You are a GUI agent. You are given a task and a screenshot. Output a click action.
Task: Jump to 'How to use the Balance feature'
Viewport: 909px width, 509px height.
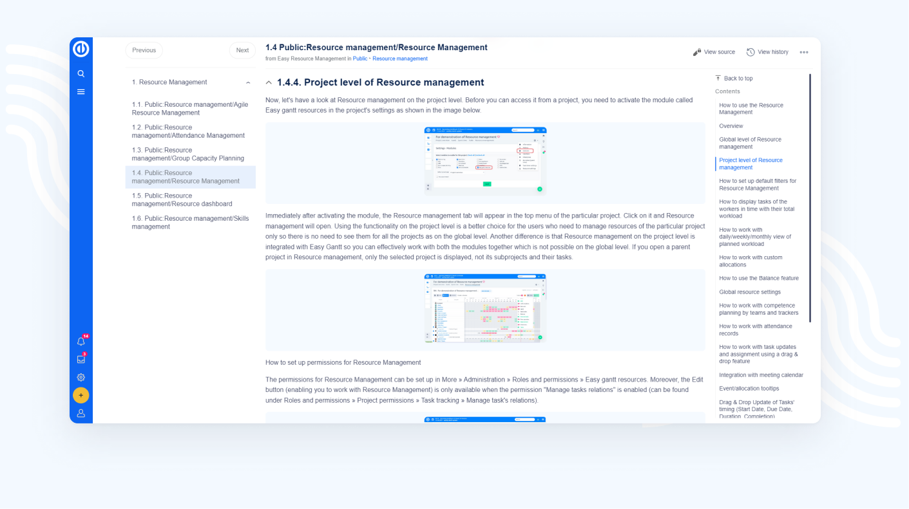coord(758,278)
